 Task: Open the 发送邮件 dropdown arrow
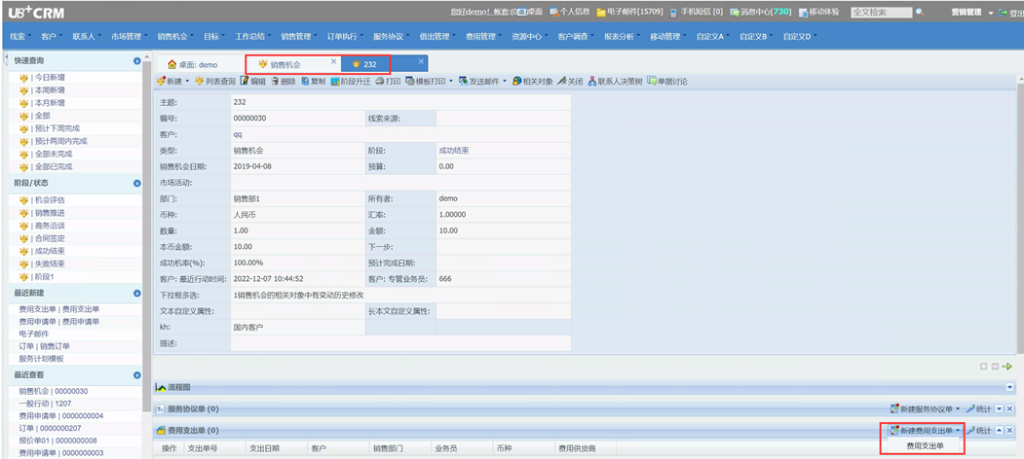[x=505, y=82]
